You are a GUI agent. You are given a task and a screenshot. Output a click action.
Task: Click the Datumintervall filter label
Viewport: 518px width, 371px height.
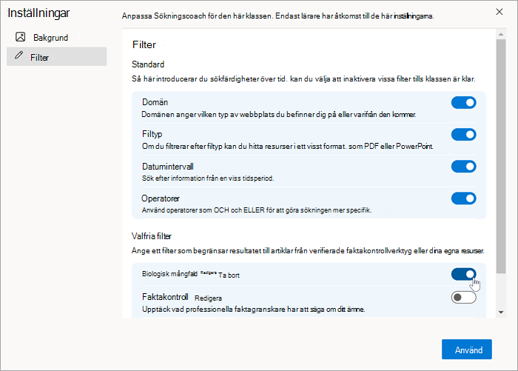tap(168, 167)
